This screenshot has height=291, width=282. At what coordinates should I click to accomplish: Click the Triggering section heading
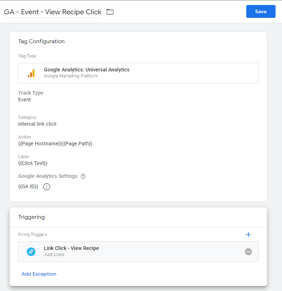pyautogui.click(x=31, y=217)
